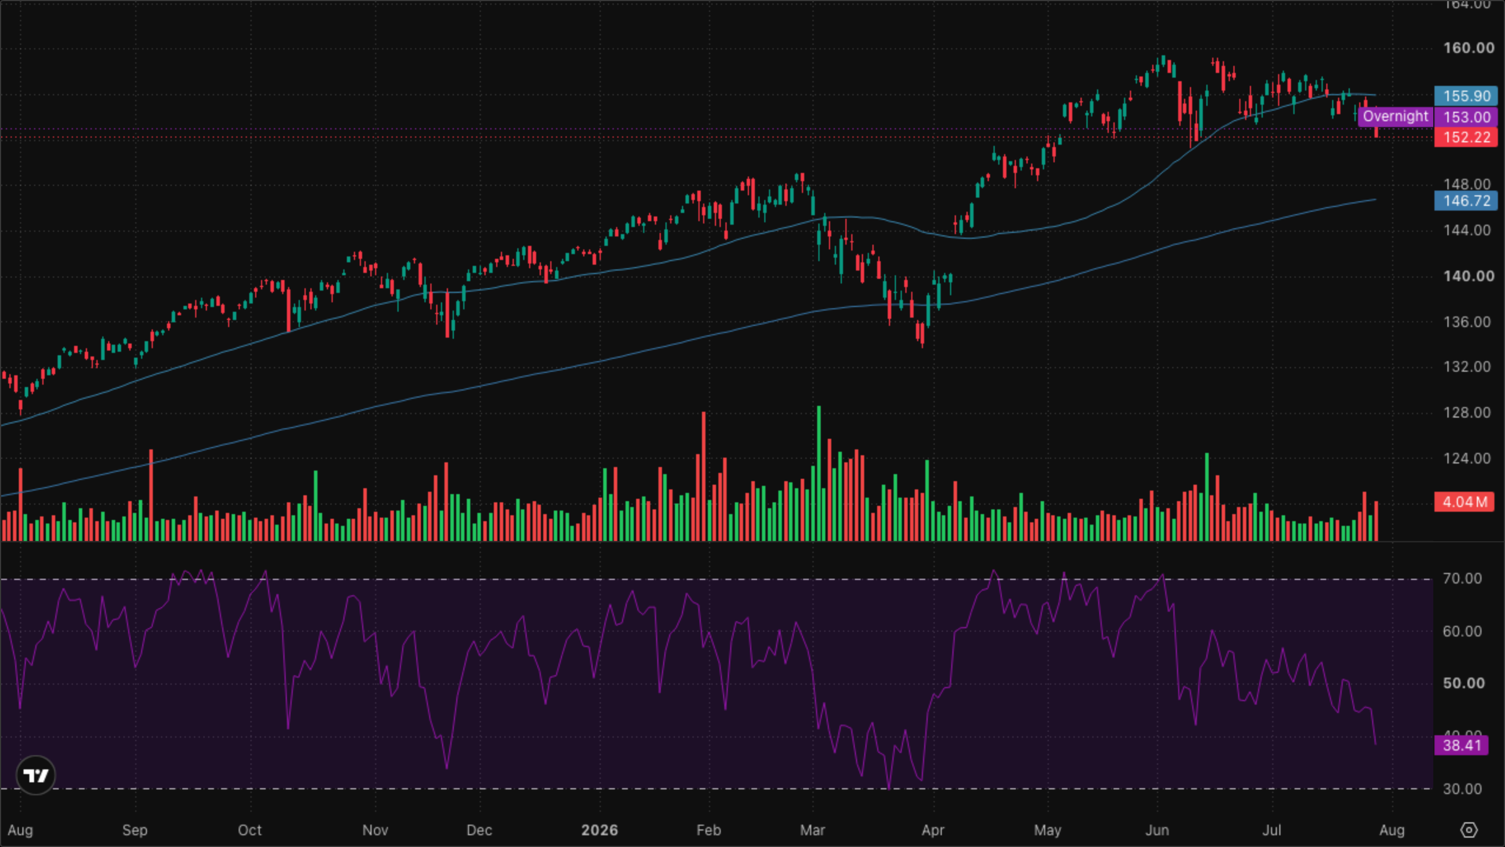Click the Oct time axis label

click(250, 830)
